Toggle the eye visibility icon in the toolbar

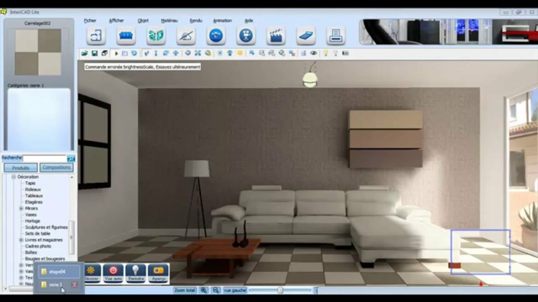(x=314, y=53)
